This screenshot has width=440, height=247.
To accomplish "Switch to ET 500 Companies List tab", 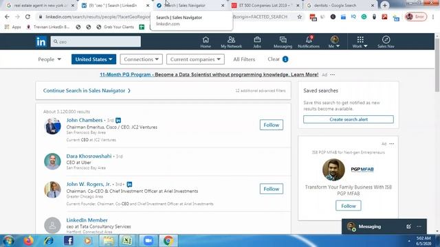I will coord(265,5).
